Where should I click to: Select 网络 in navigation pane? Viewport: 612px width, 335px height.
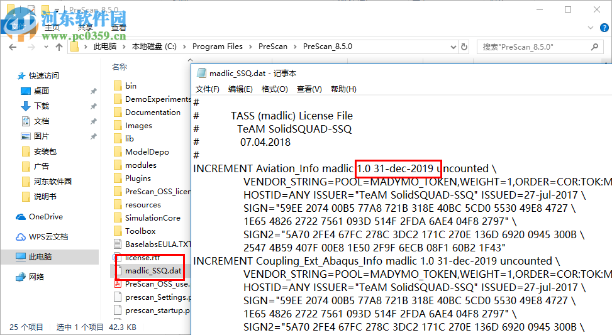coord(36,277)
